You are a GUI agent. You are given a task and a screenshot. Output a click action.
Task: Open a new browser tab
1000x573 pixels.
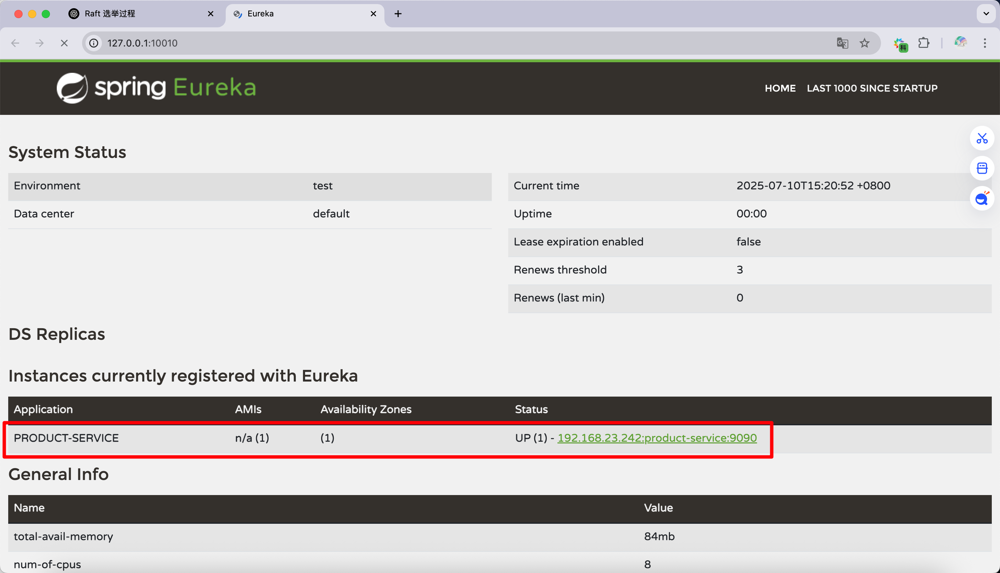(398, 14)
